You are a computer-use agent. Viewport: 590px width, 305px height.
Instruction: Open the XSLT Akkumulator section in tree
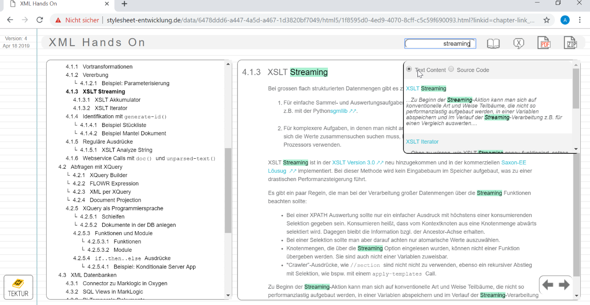click(117, 100)
